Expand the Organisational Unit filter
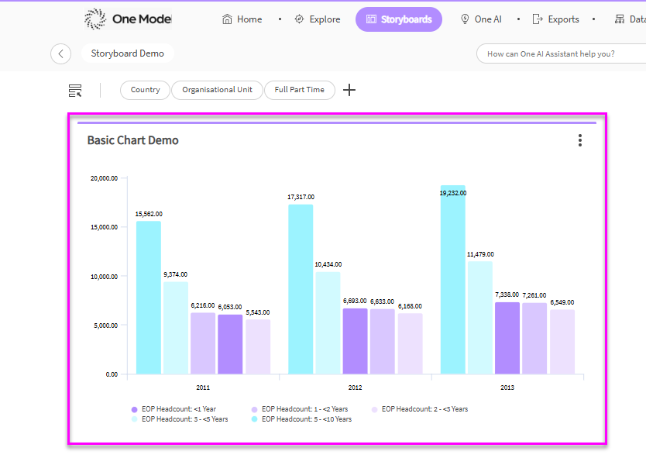 217,90
